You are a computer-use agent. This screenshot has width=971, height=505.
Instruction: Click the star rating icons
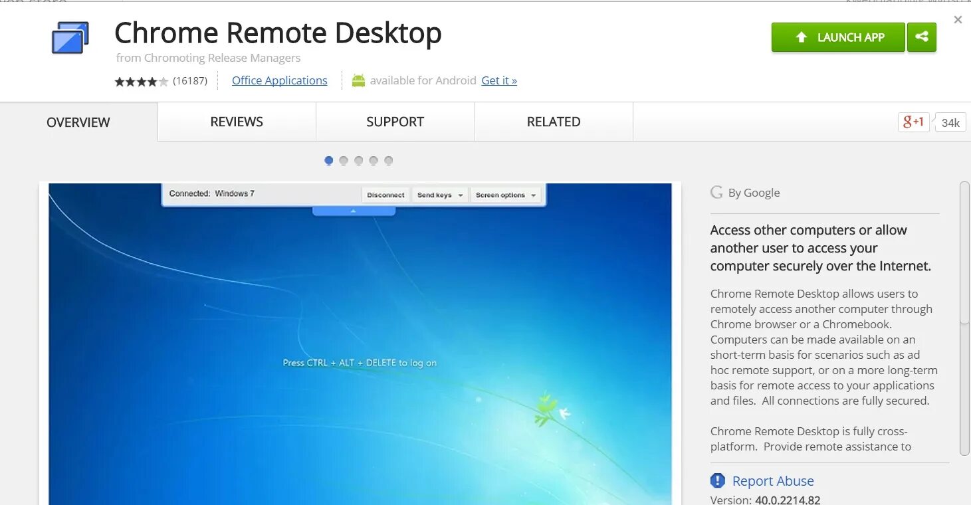142,81
